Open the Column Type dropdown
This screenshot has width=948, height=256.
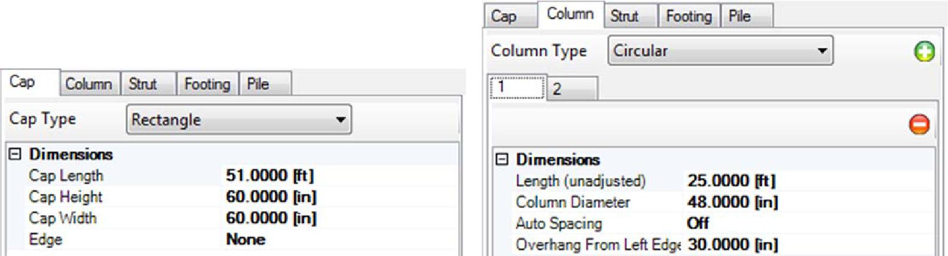pos(720,51)
